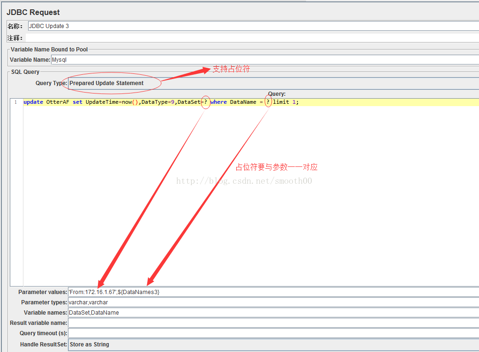Open the Query Type dropdown Prepared Update Statement
479x352 pixels.
click(273, 83)
